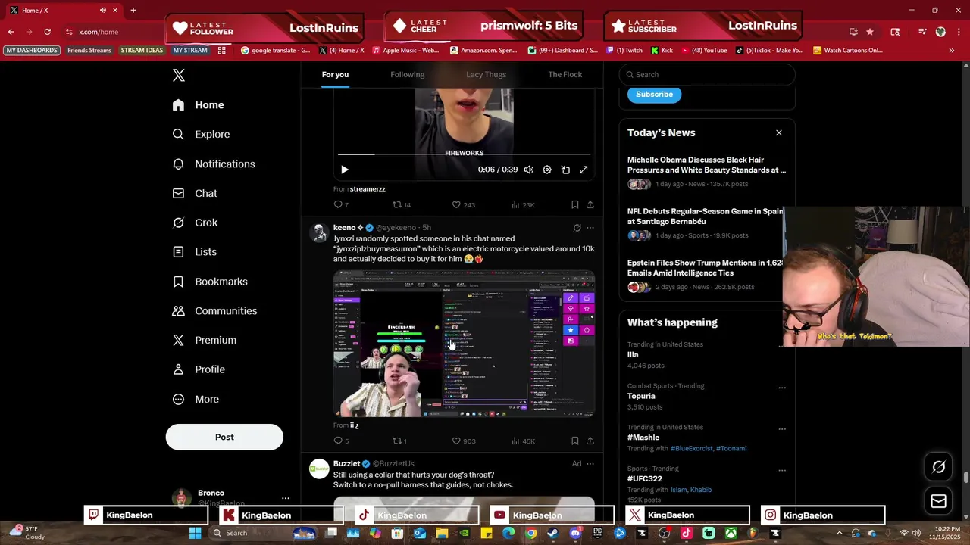The image size is (970, 545).
Task: Switch to the For you tab
Action: click(x=335, y=74)
